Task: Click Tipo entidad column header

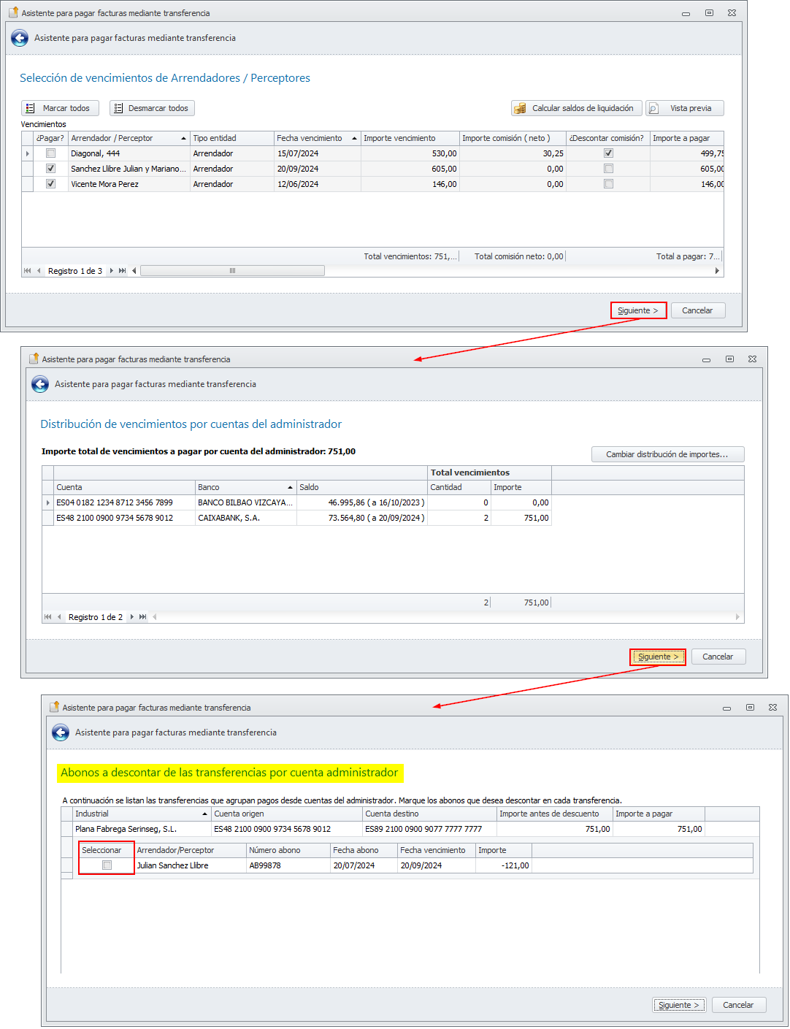Action: pyautogui.click(x=231, y=138)
